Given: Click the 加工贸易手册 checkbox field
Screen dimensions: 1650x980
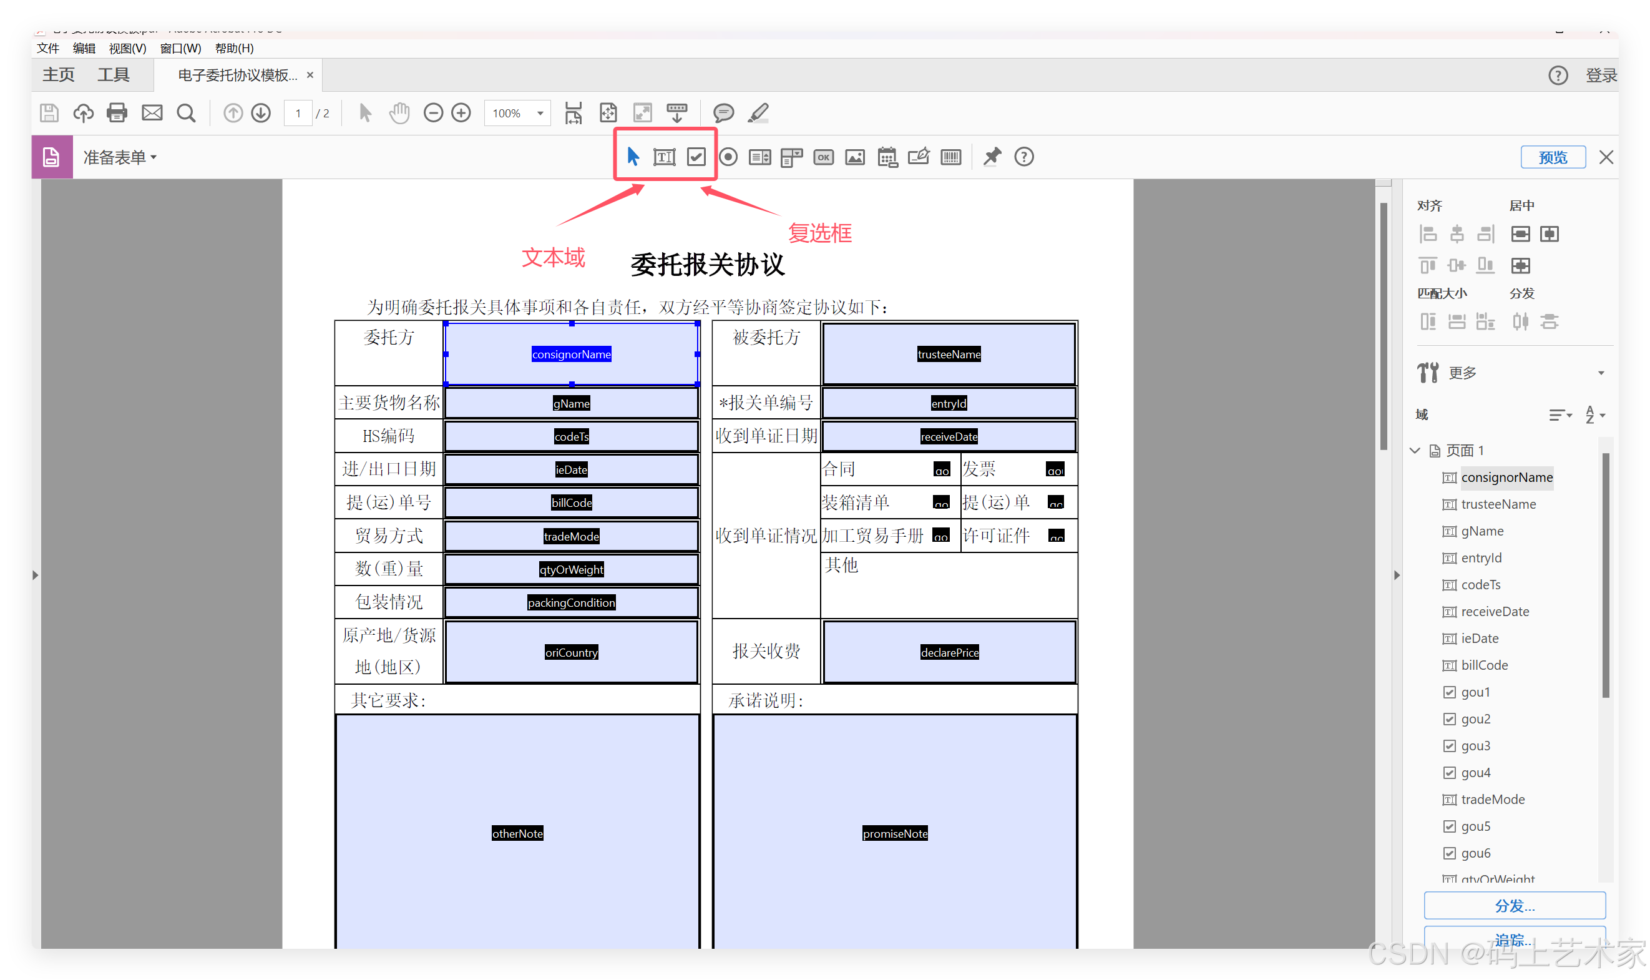Looking at the screenshot, I should point(940,536).
